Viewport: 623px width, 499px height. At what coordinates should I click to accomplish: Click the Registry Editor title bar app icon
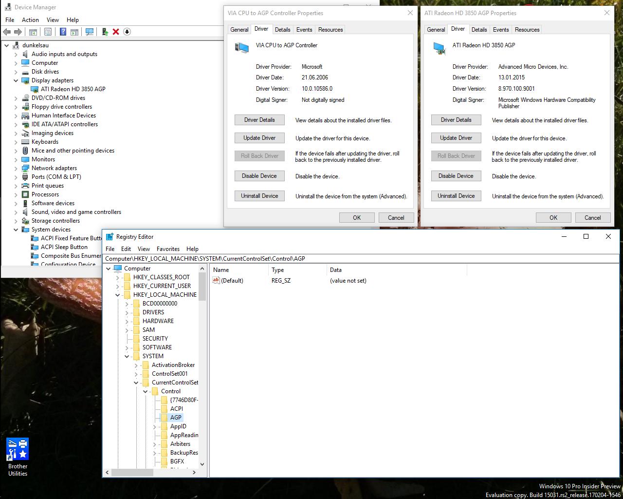[x=110, y=237]
